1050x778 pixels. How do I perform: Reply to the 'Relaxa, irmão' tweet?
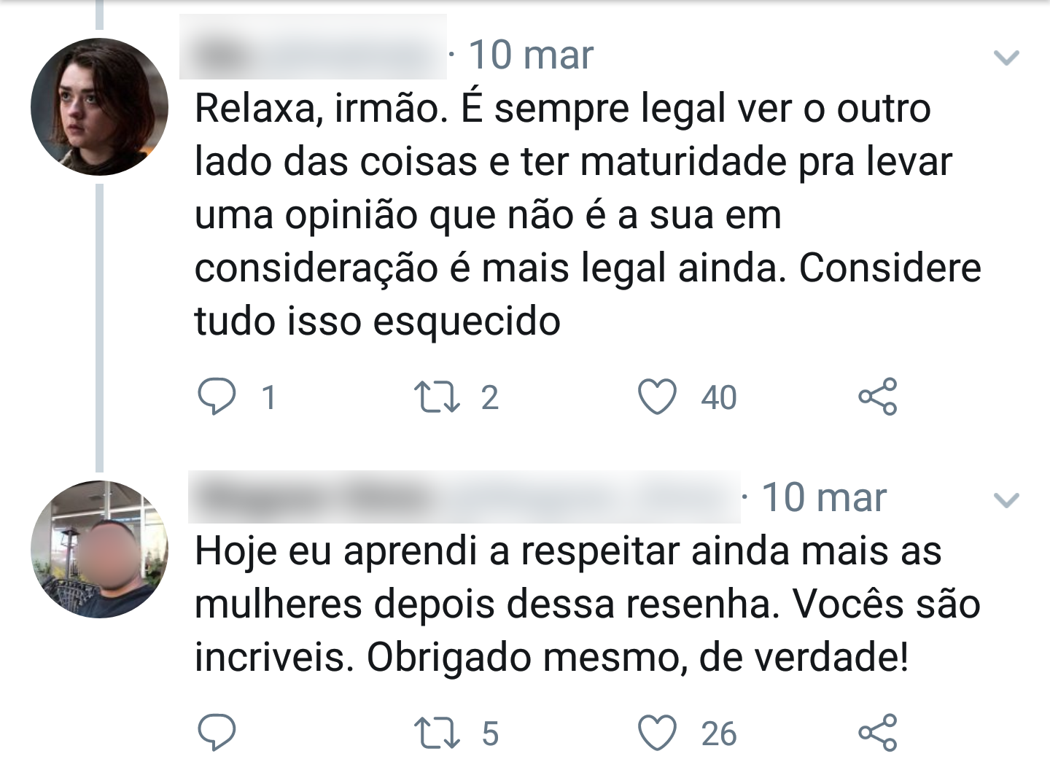click(x=217, y=397)
